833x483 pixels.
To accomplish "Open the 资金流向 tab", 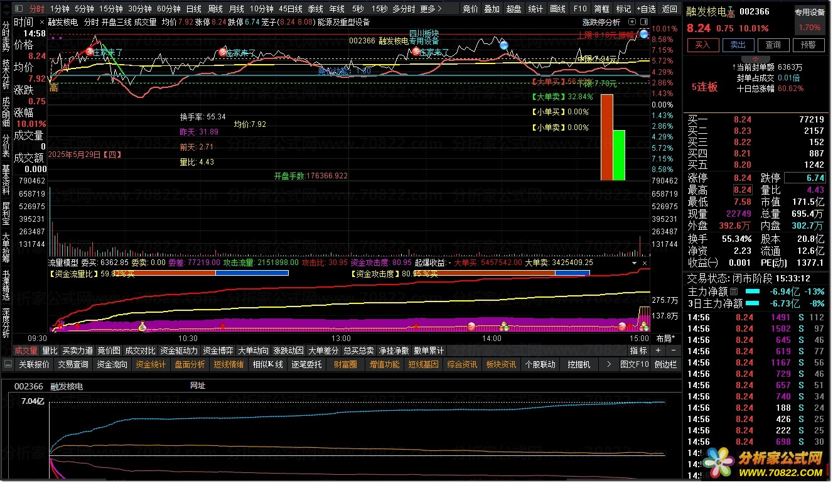I will 112,364.
